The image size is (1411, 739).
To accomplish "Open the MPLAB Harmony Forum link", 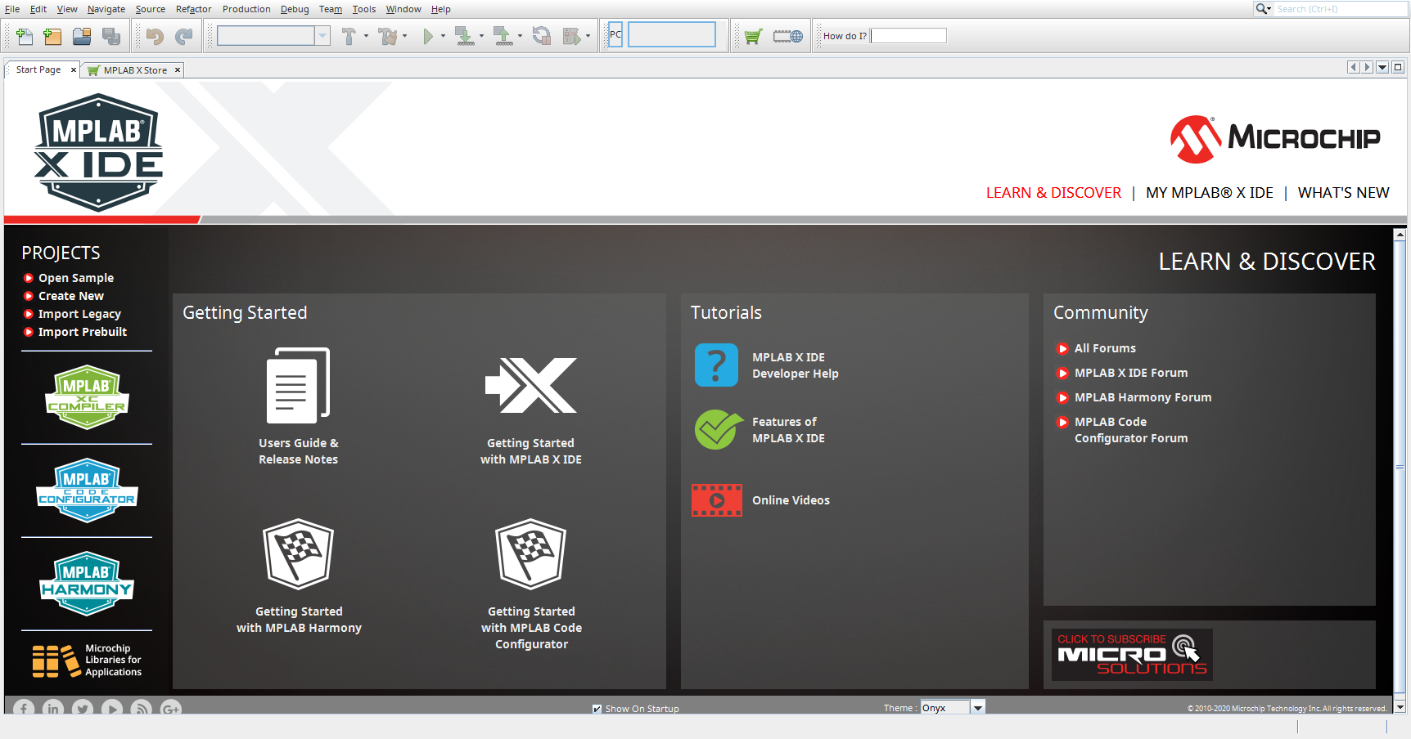I will pos(1143,397).
